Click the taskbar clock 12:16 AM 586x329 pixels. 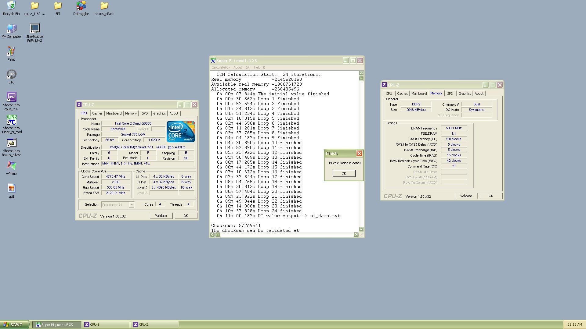tap(575, 325)
